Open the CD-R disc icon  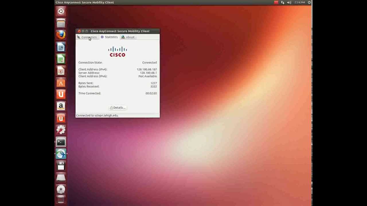pos(61,189)
